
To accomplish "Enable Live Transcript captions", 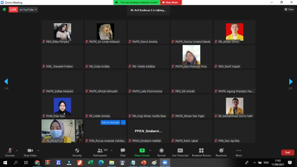I will pyautogui.click(x=180, y=151).
